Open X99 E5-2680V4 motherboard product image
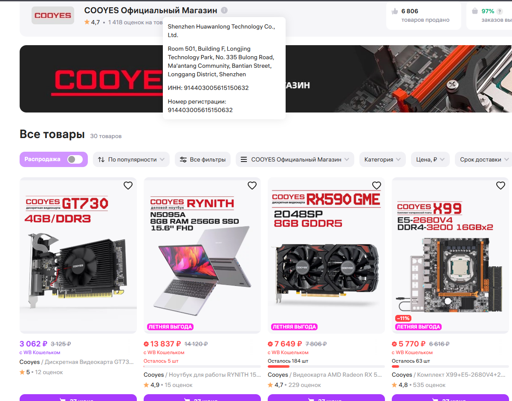 click(x=450, y=255)
